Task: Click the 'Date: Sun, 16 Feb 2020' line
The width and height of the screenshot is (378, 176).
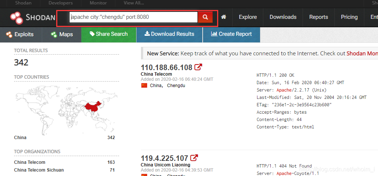Action: (300, 83)
